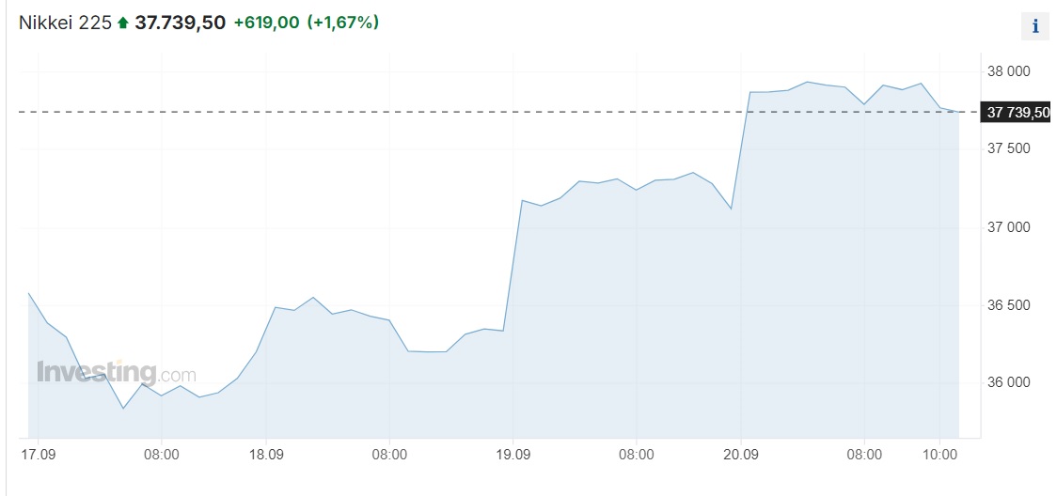Image resolution: width=1057 pixels, height=496 pixels.
Task: Select the 20.09 date axis marker
Action: [x=741, y=455]
